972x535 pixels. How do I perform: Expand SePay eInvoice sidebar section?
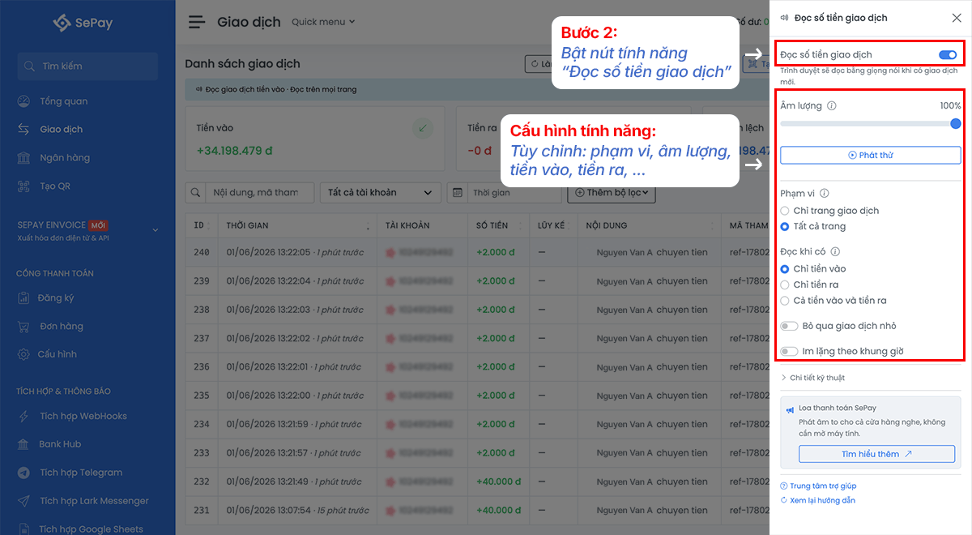[x=87, y=230]
